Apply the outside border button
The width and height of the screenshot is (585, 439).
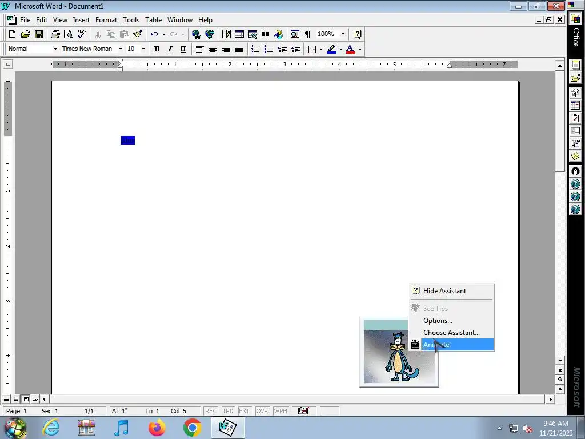coord(312,49)
